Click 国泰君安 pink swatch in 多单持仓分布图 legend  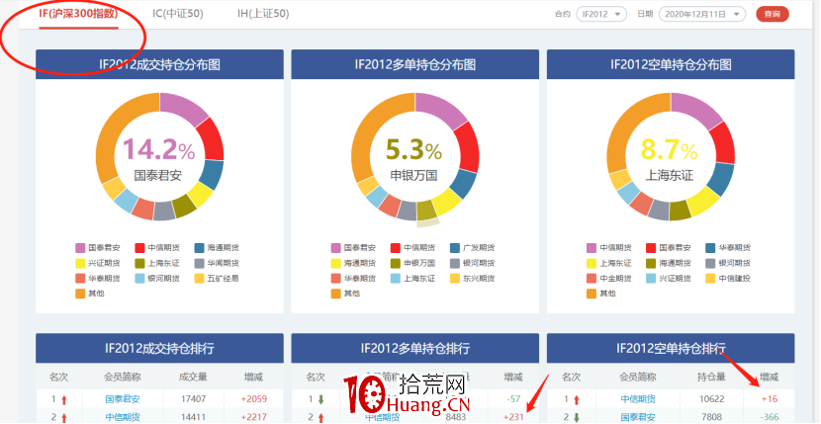coord(336,248)
